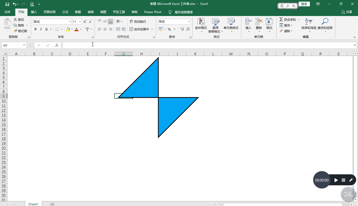Expand Merge & Center (合并后居中) options
Screen dimensions: 358x206
point(152,29)
